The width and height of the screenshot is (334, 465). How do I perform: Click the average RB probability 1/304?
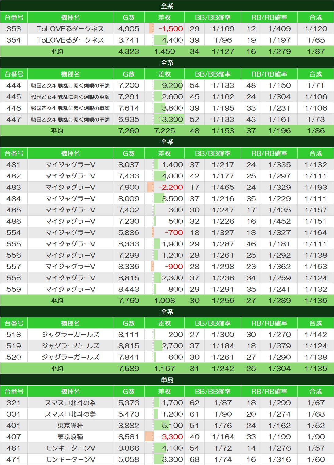280,369
